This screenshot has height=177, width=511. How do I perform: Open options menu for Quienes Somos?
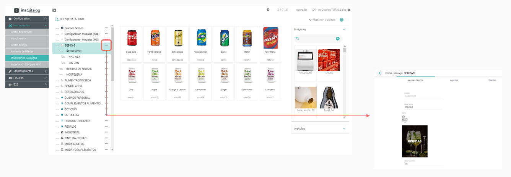pyautogui.click(x=107, y=28)
